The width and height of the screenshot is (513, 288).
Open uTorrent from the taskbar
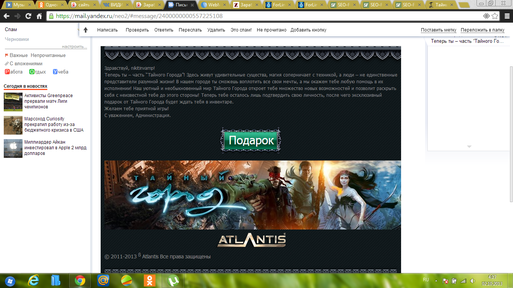(x=173, y=280)
